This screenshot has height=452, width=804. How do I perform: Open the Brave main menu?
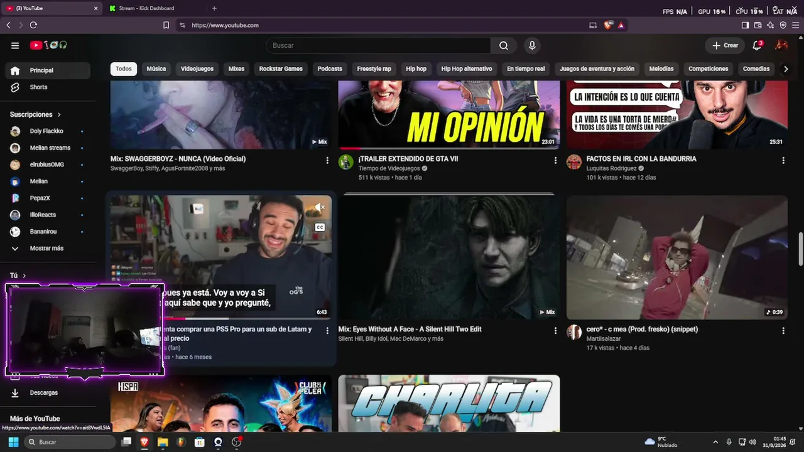pyautogui.click(x=796, y=25)
